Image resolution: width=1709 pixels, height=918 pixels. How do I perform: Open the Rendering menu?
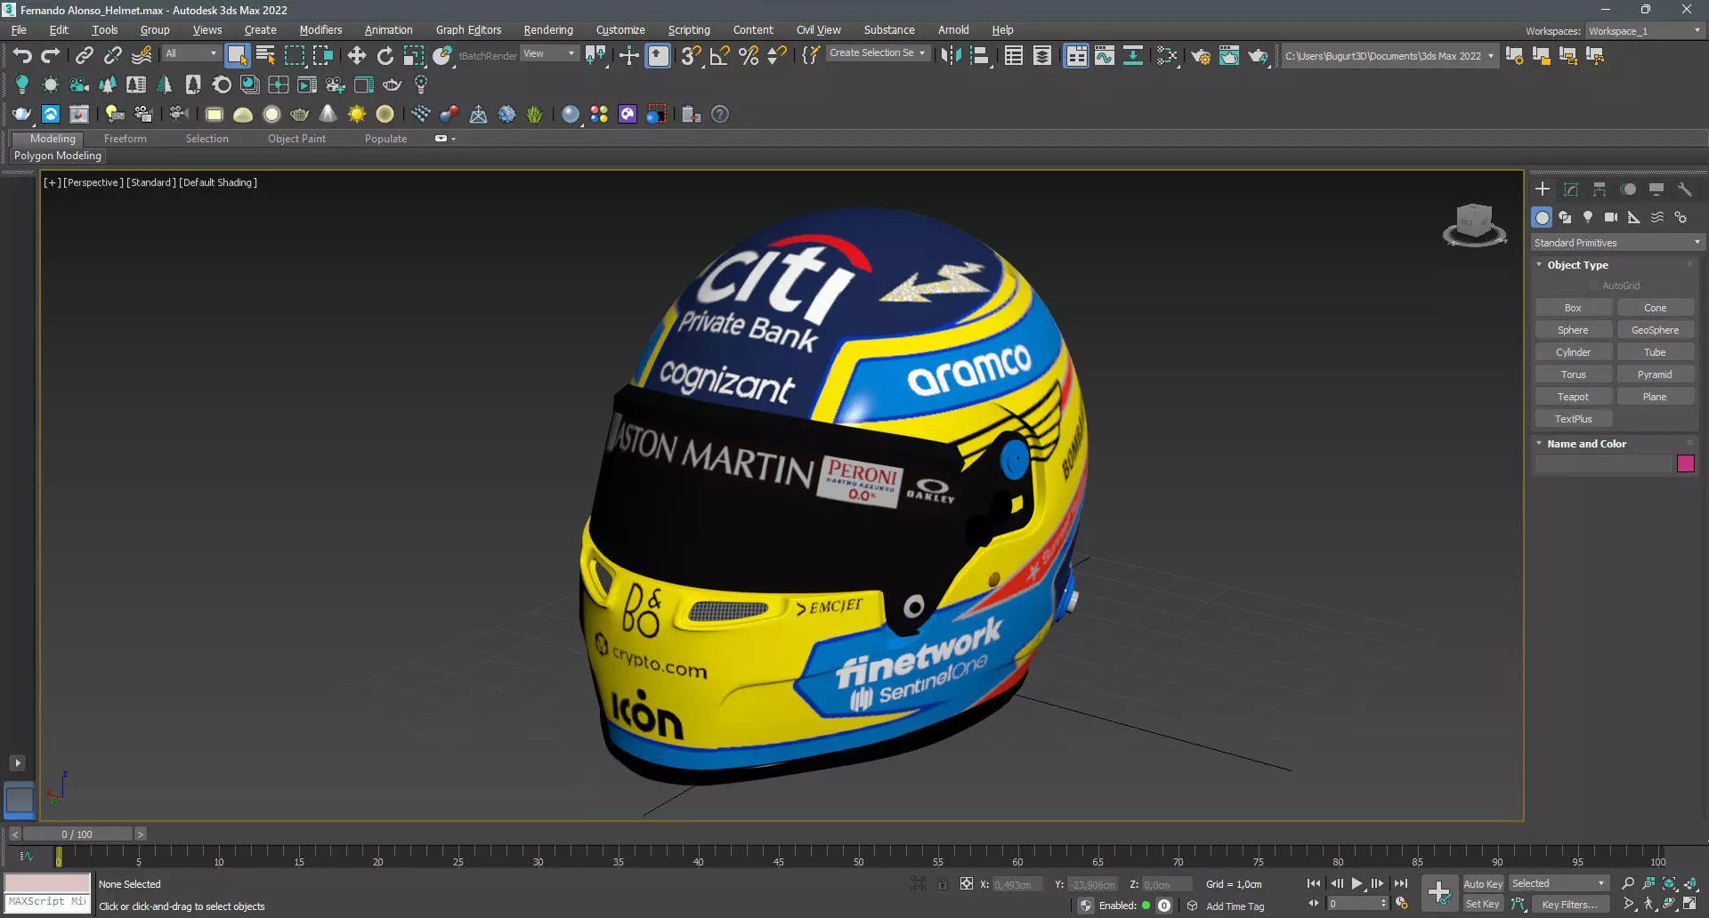coord(548,30)
